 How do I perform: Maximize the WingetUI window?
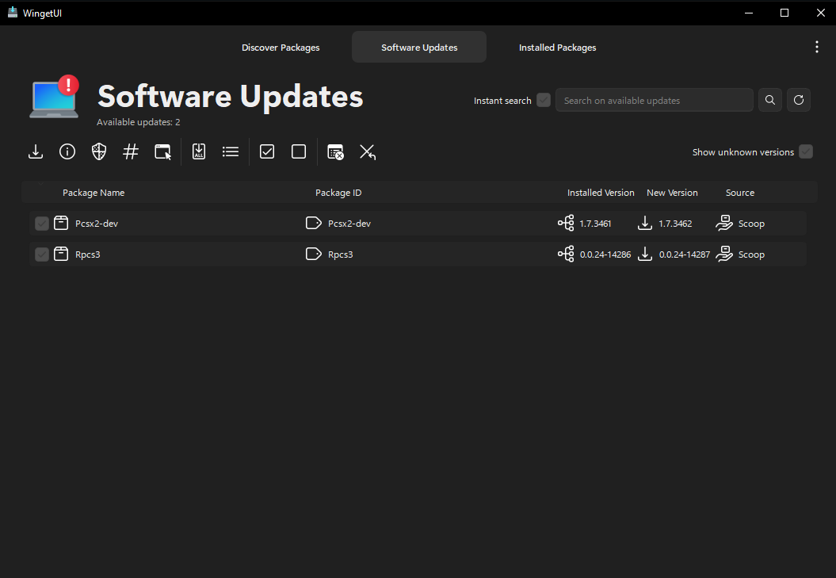[x=784, y=13]
